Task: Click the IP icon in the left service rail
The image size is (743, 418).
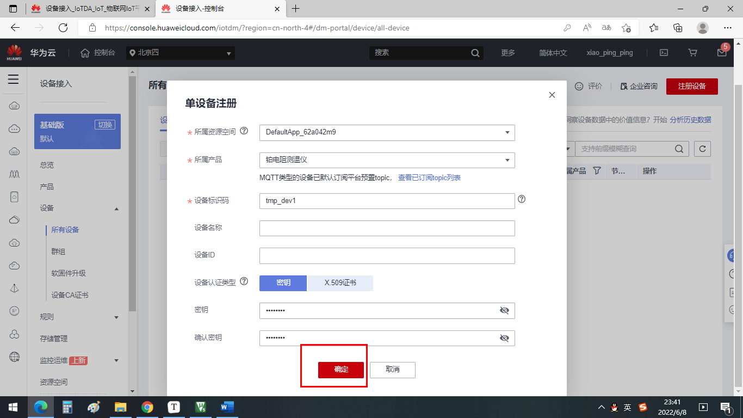Action: pyautogui.click(x=15, y=311)
